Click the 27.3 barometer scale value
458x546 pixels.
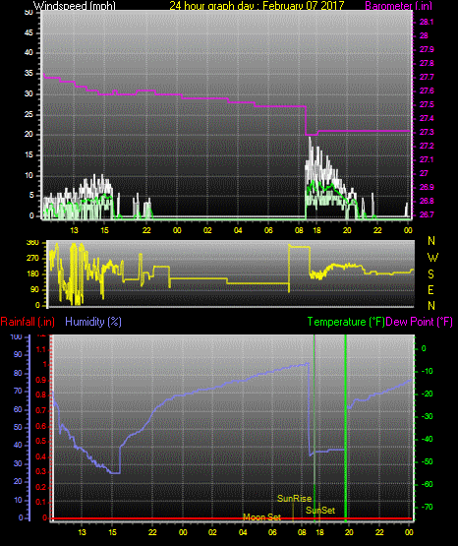pos(427,133)
